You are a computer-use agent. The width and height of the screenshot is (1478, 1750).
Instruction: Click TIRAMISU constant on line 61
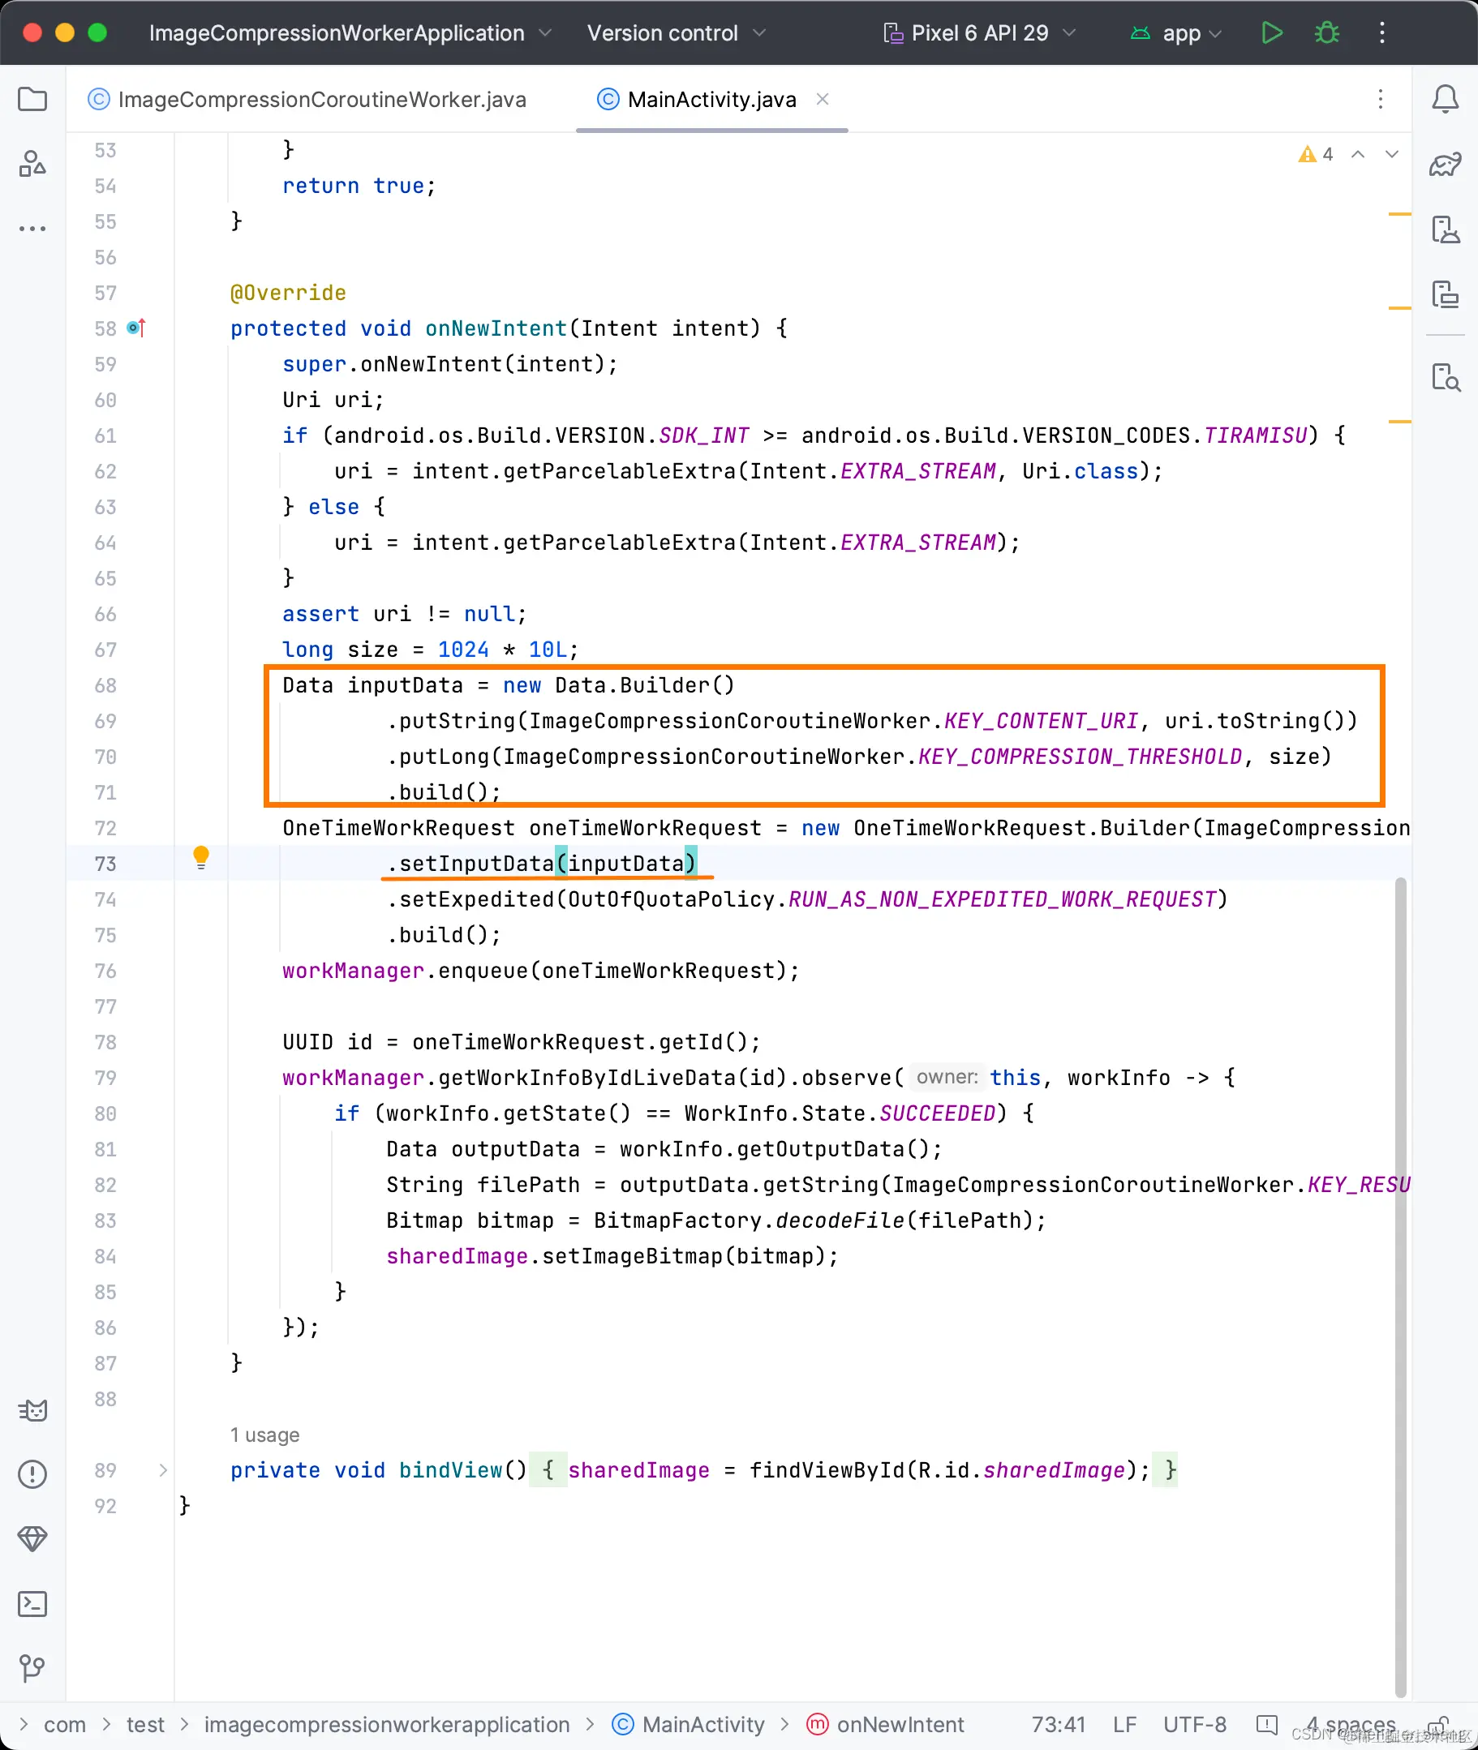(1255, 435)
